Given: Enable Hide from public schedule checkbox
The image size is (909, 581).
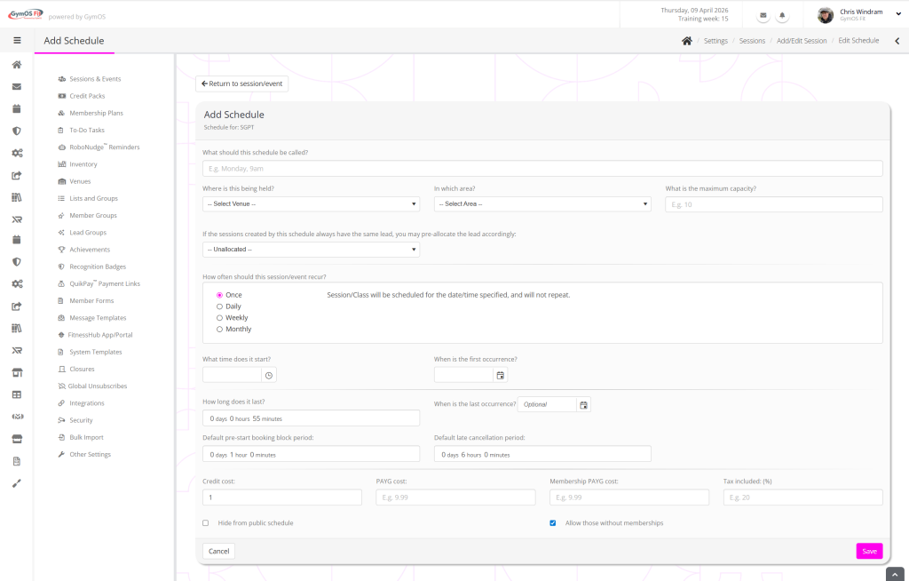Looking at the screenshot, I should [x=206, y=523].
